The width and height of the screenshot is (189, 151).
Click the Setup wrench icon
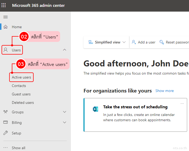point(6,133)
